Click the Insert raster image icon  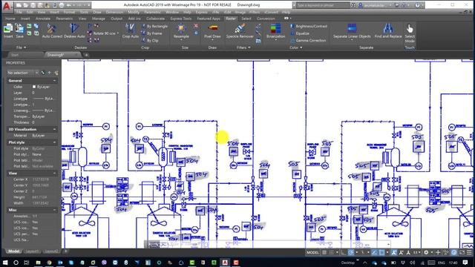[x=8, y=29]
